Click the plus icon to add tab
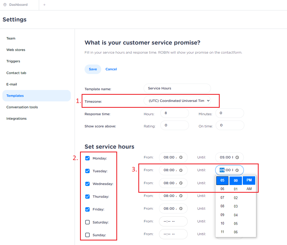 coord(44,5)
